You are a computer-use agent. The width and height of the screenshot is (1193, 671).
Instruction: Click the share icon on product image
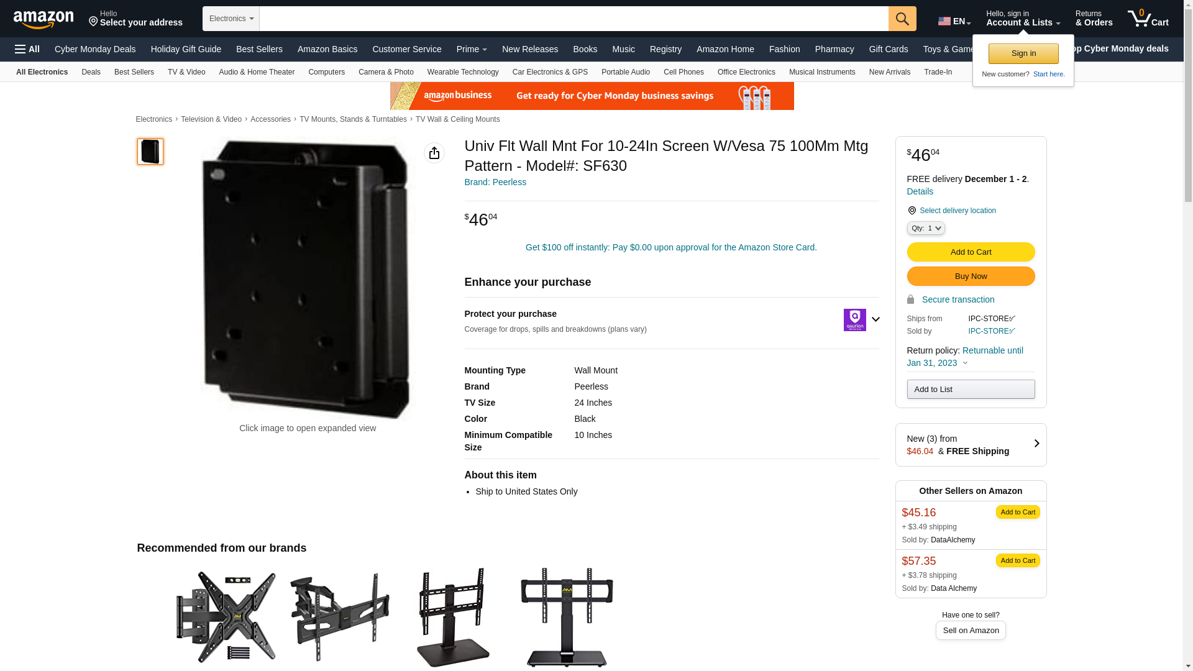[434, 153]
